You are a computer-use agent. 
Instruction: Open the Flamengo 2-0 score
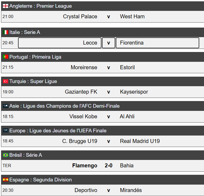[109, 166]
